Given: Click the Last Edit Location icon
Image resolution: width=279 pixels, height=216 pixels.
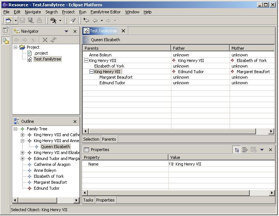Looking at the screenshot, I should point(86,20).
